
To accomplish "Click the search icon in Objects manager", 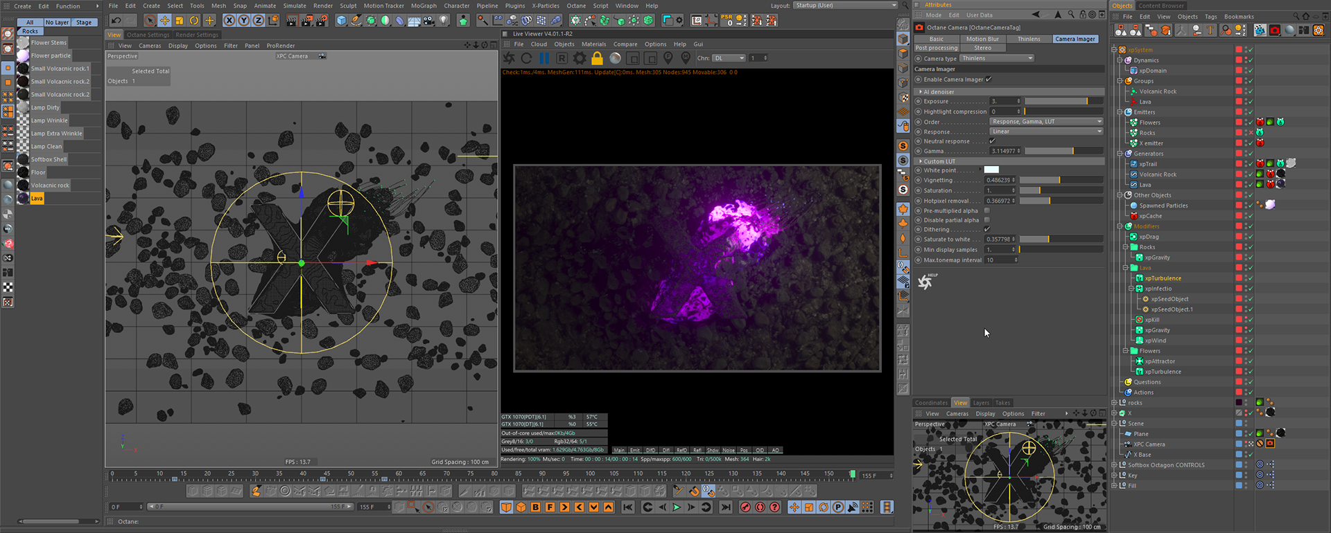I will 1297,16.
